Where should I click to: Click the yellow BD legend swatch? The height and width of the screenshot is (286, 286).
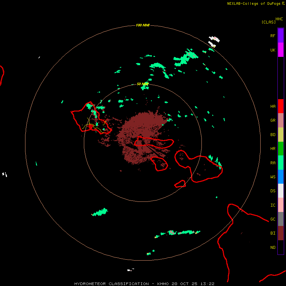pos(281,135)
